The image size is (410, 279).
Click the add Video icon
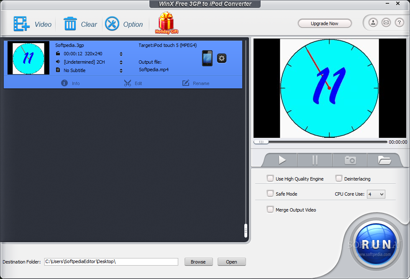pos(21,24)
